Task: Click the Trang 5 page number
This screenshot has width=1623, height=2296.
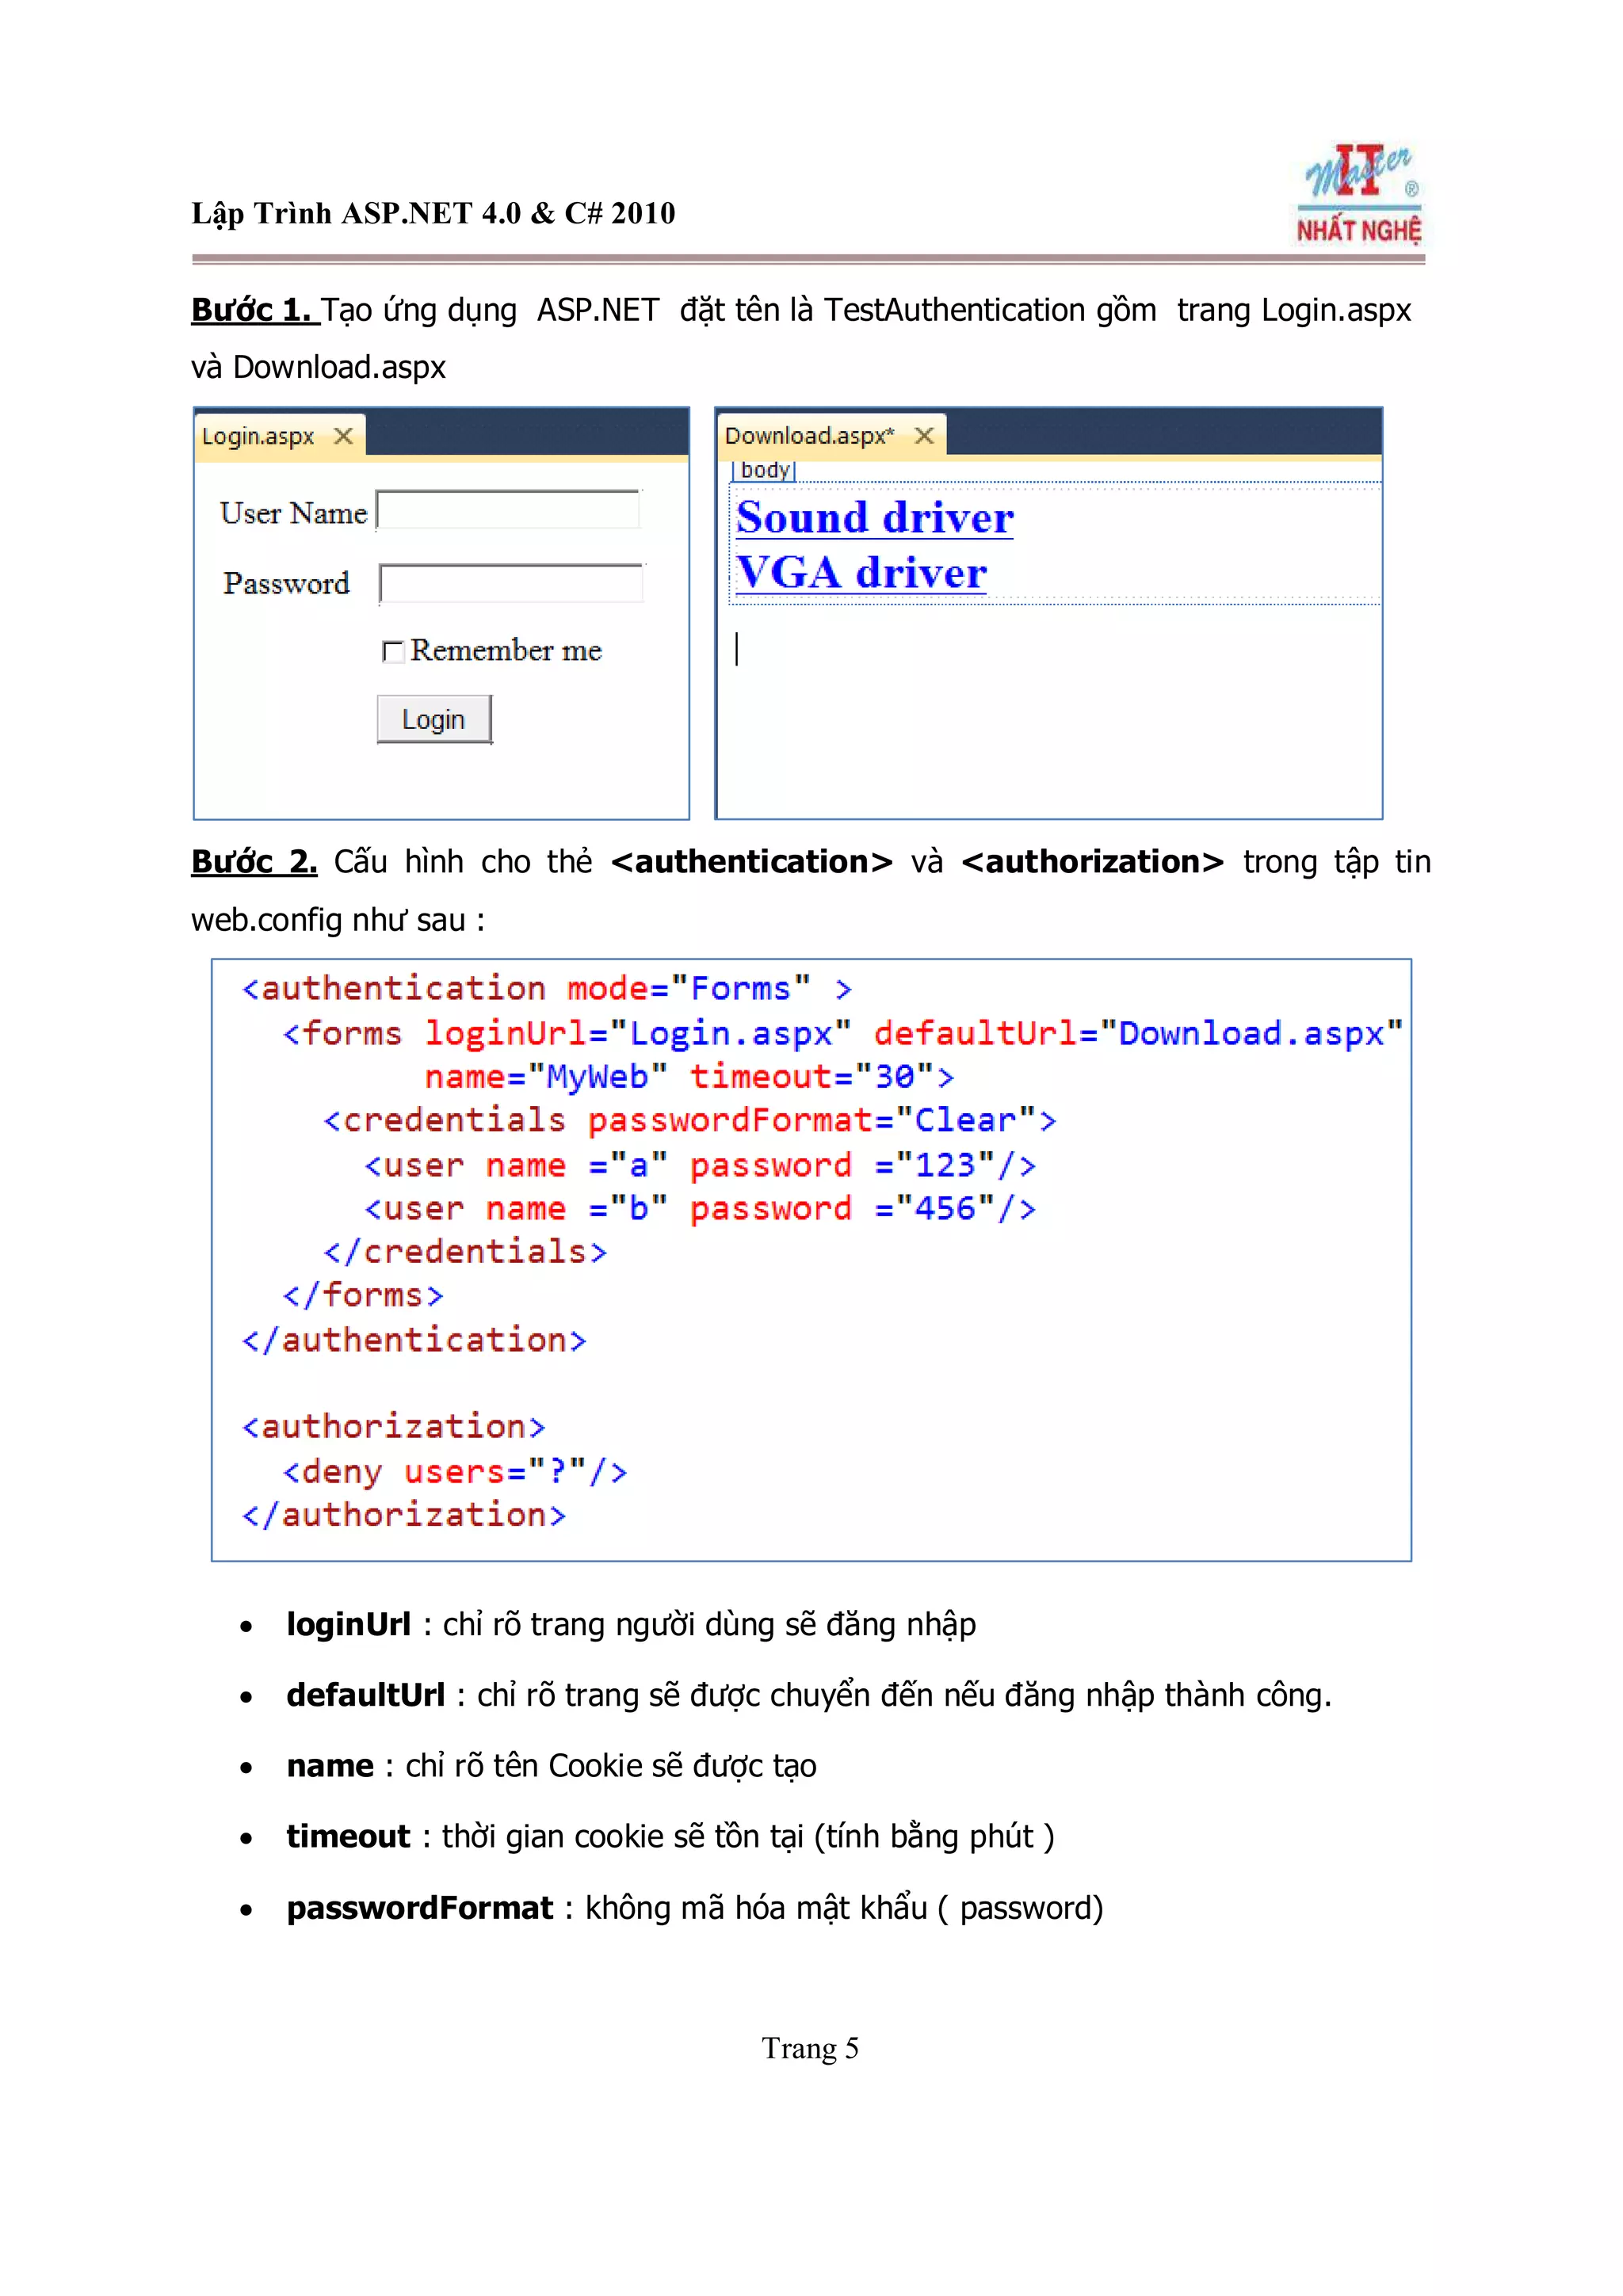Action: click(x=810, y=2048)
